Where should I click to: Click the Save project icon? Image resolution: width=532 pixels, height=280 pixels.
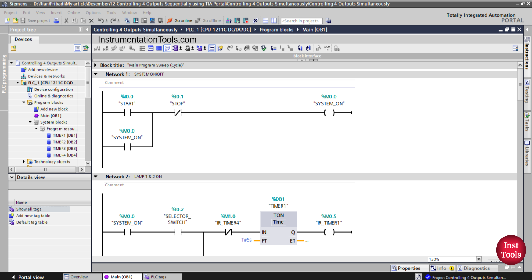(x=23, y=20)
